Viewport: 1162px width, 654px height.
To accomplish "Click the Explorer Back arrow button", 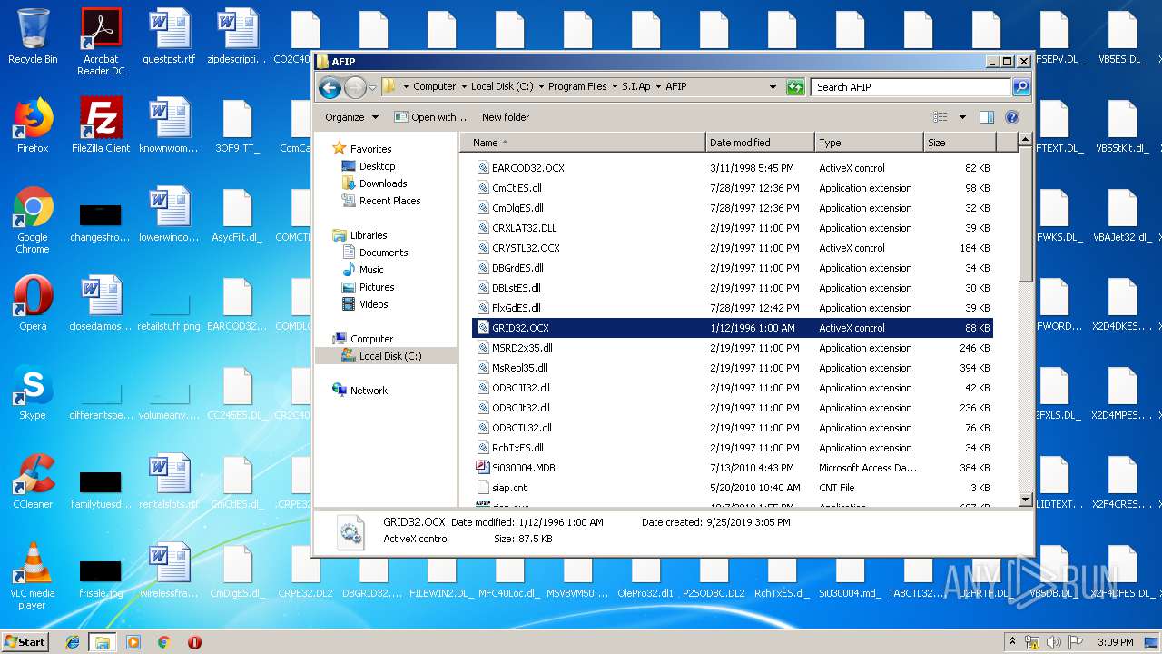I will point(330,87).
